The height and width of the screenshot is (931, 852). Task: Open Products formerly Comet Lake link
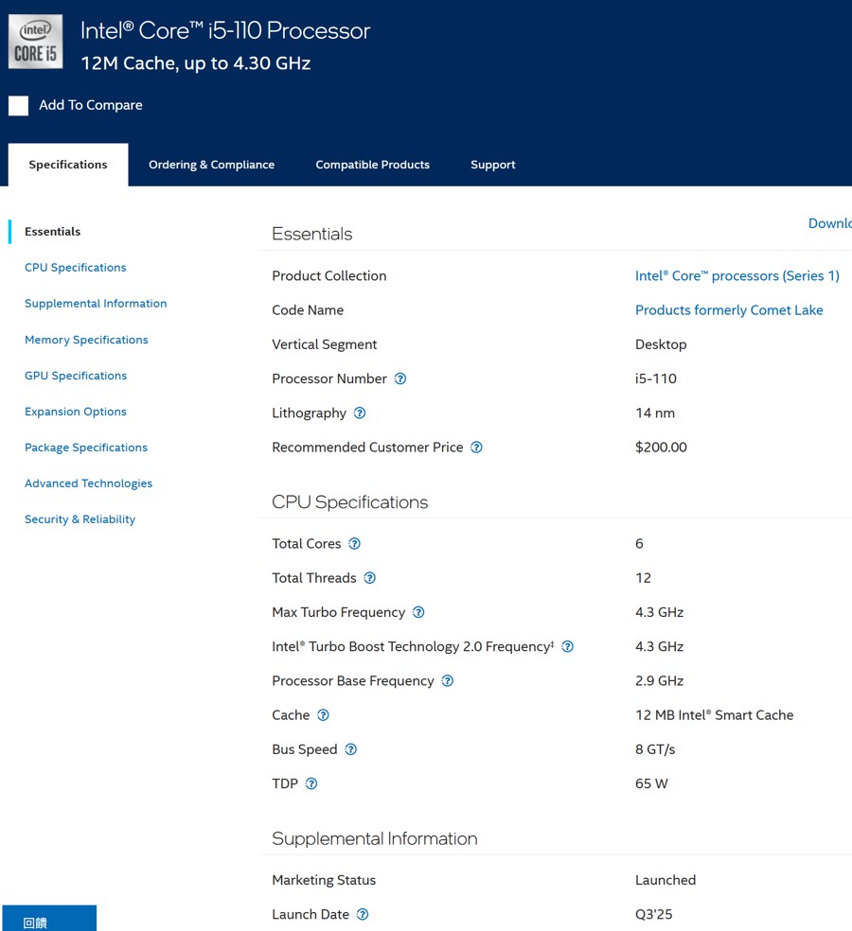click(x=729, y=310)
